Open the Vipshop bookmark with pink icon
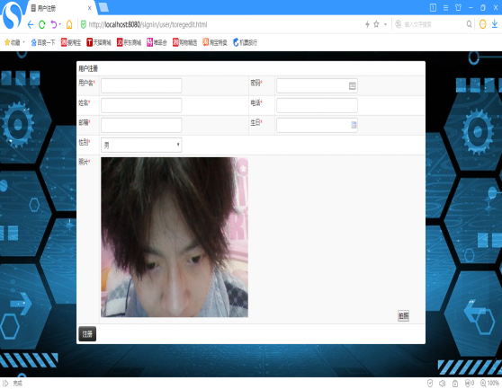The height and width of the screenshot is (389, 502). coord(157,42)
